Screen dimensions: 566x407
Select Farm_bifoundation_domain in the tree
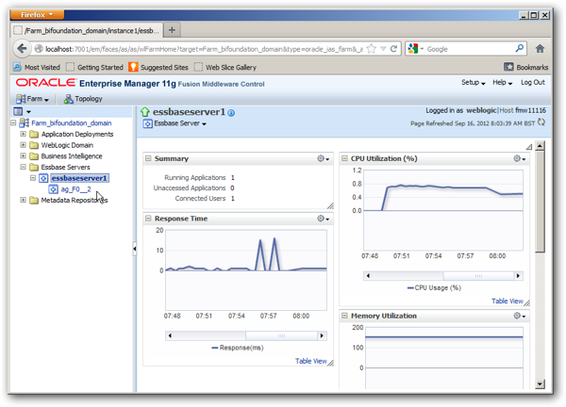pyautogui.click(x=71, y=122)
